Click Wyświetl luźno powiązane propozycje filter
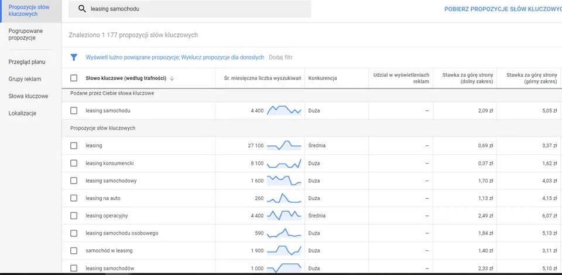 (132, 57)
